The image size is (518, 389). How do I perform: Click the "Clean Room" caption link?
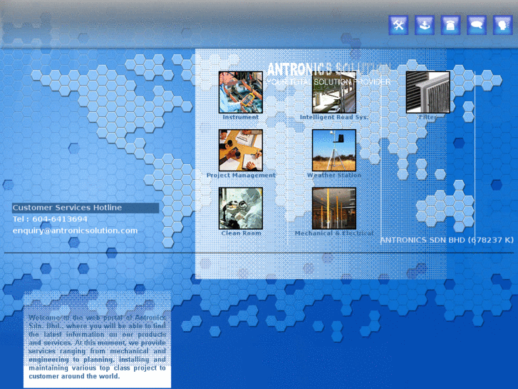(x=241, y=233)
